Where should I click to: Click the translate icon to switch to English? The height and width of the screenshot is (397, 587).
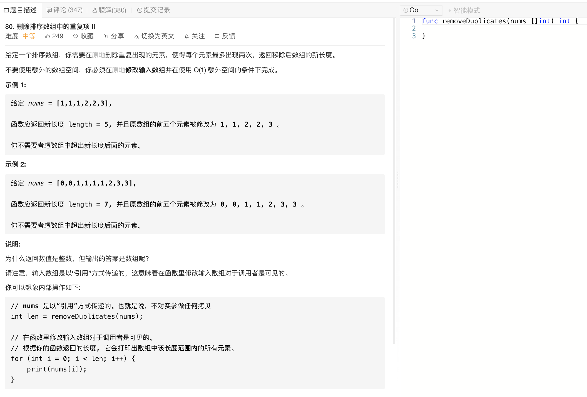pos(136,36)
